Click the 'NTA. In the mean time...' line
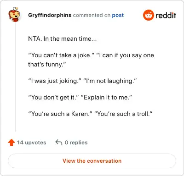 point(63,38)
